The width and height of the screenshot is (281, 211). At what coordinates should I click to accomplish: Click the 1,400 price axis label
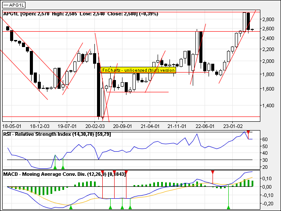pos(268,105)
